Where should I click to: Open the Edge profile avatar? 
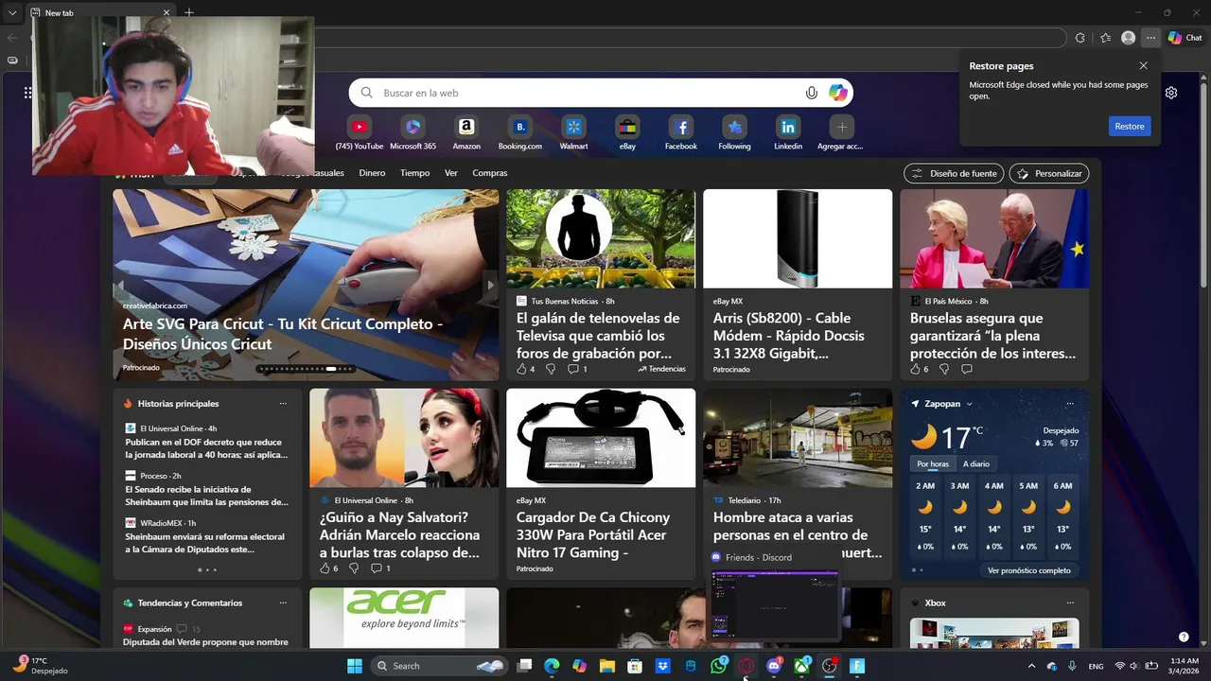point(1128,38)
